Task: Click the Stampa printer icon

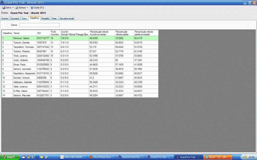Action: point(16,8)
